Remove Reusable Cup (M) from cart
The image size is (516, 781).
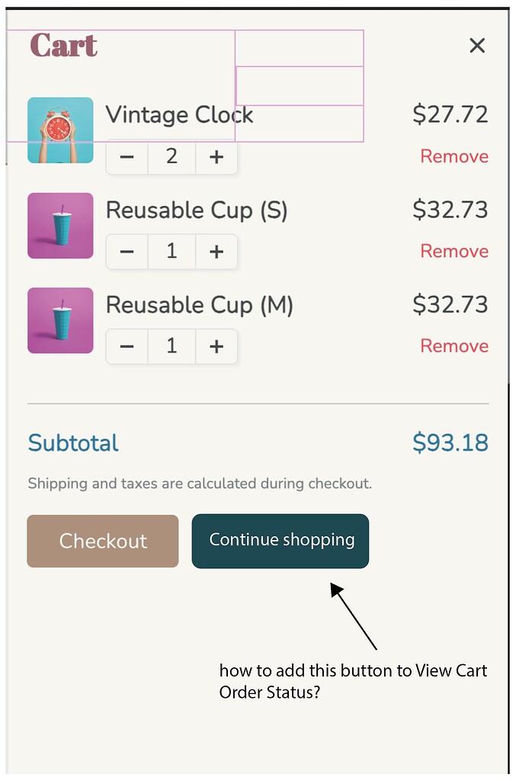(x=454, y=346)
